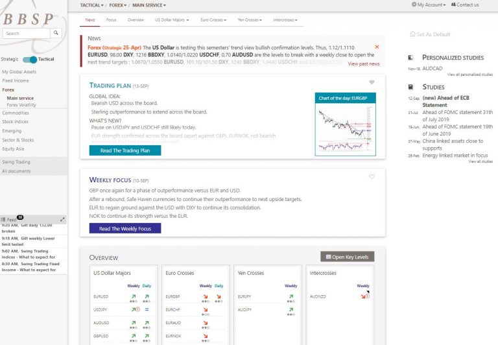498x345 pixels.
Task: Open the EURGBP chart of the day thumbnail
Action: pyautogui.click(x=346, y=125)
